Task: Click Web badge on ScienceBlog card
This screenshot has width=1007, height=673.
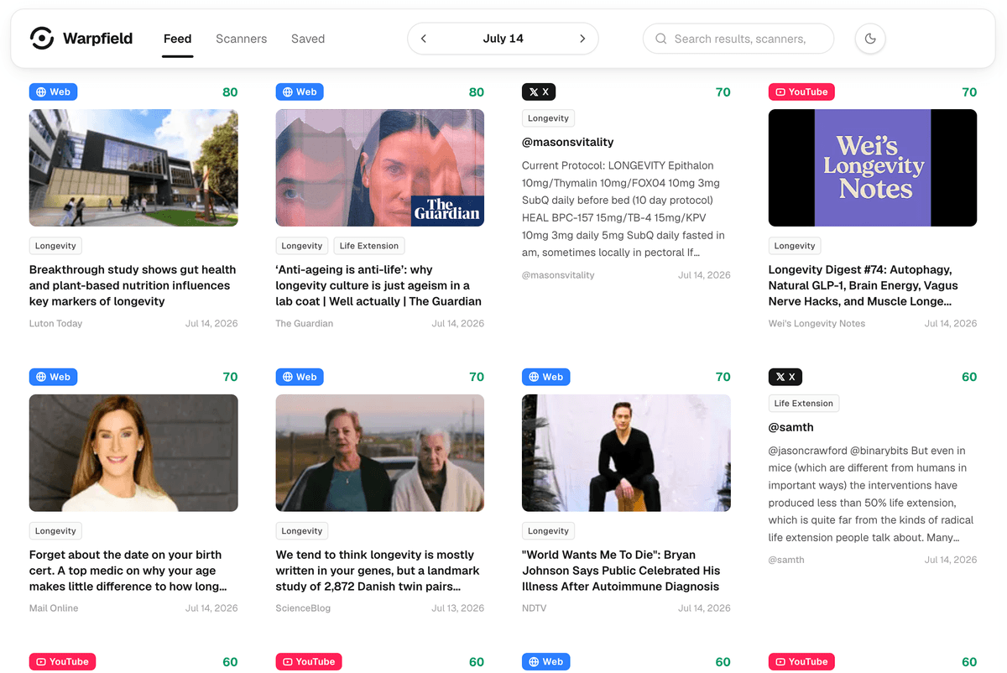Action: click(300, 377)
